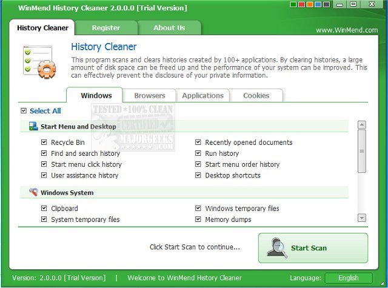The height and width of the screenshot is (288, 388).
Task: Click the Windows System section heading
Action: tap(67, 192)
